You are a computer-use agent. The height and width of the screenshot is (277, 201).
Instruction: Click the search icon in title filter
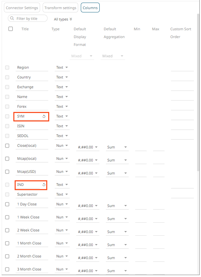12,19
